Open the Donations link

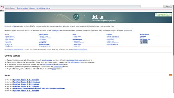(9, 43)
